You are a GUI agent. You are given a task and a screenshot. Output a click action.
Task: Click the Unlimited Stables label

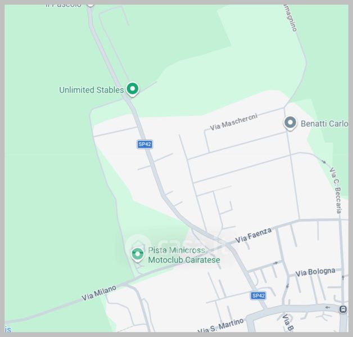pyautogui.click(x=92, y=90)
